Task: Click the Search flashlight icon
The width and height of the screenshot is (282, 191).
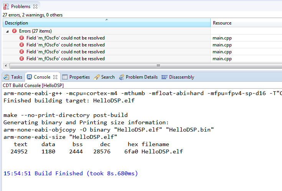Action: click(x=97, y=77)
